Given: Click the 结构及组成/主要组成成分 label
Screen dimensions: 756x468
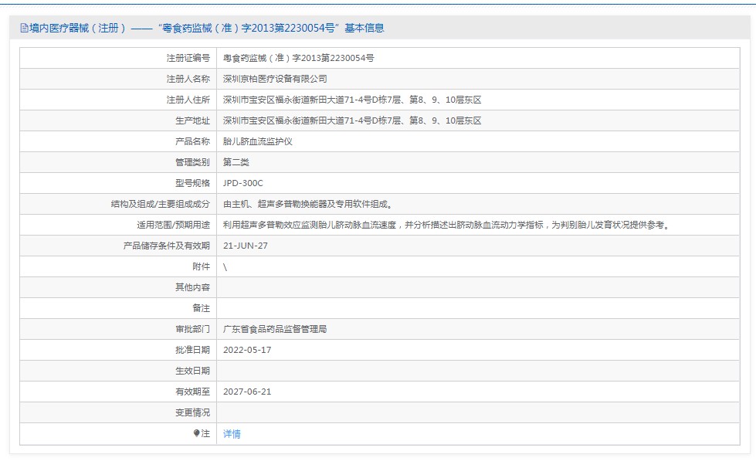Looking at the screenshot, I should [x=161, y=204].
